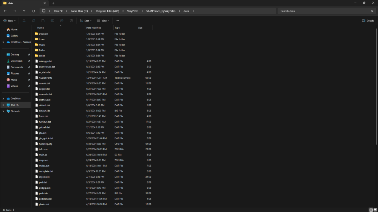
Task: Open Home in the navigation pane
Action: [14, 29]
